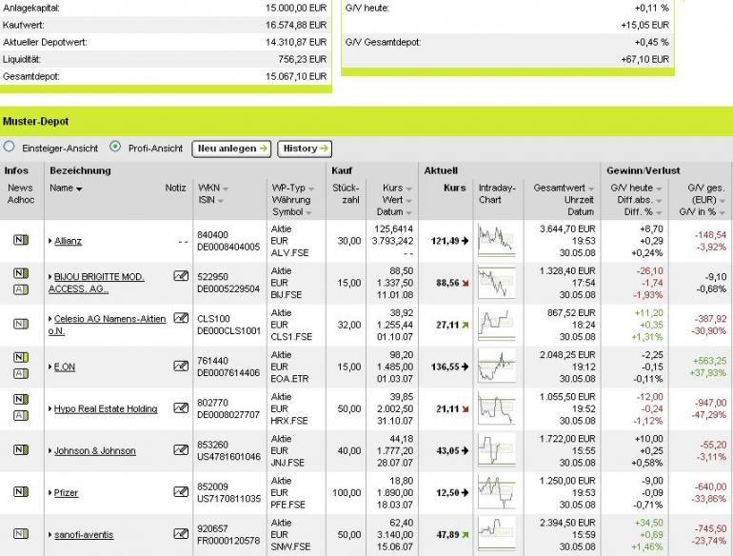Open the note icon for Johnson & Johnson
The height and width of the screenshot is (556, 733).
(181, 450)
